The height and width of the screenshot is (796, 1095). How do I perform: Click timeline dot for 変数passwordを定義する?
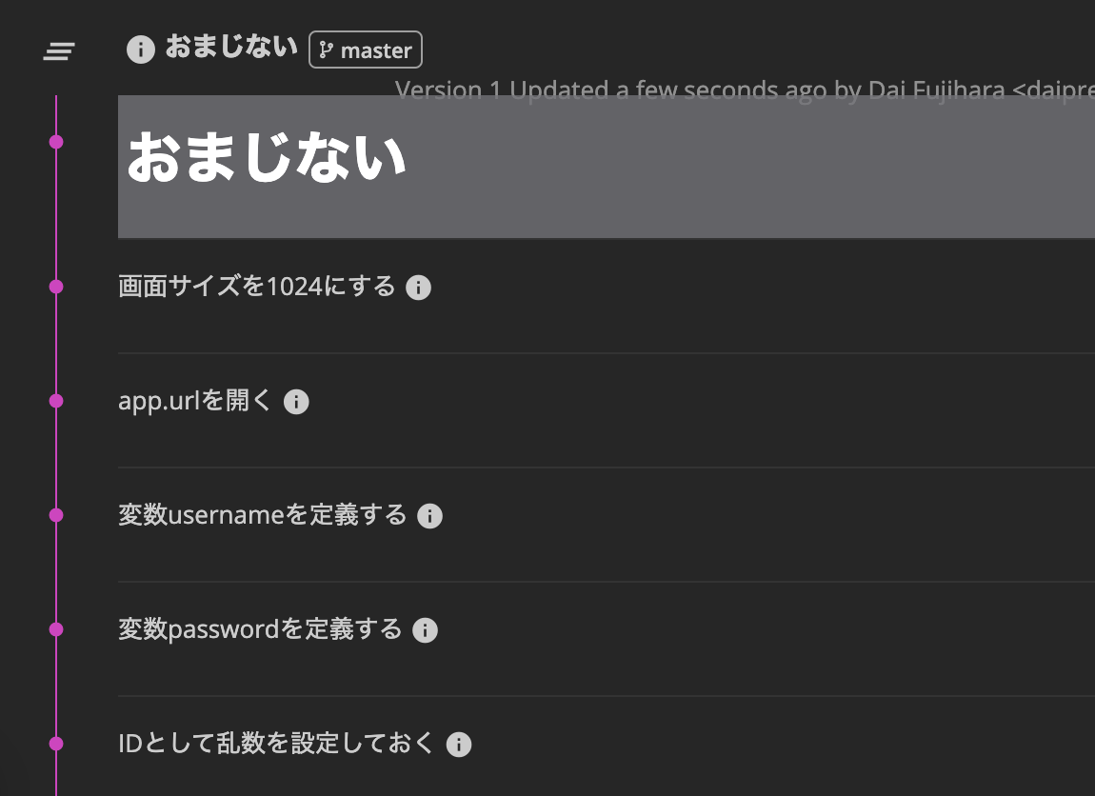coord(56,629)
